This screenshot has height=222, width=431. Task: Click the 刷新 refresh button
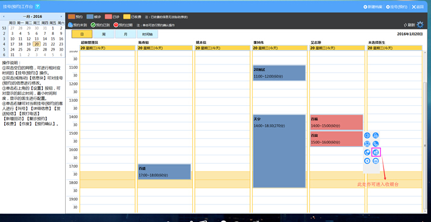[x=409, y=25]
